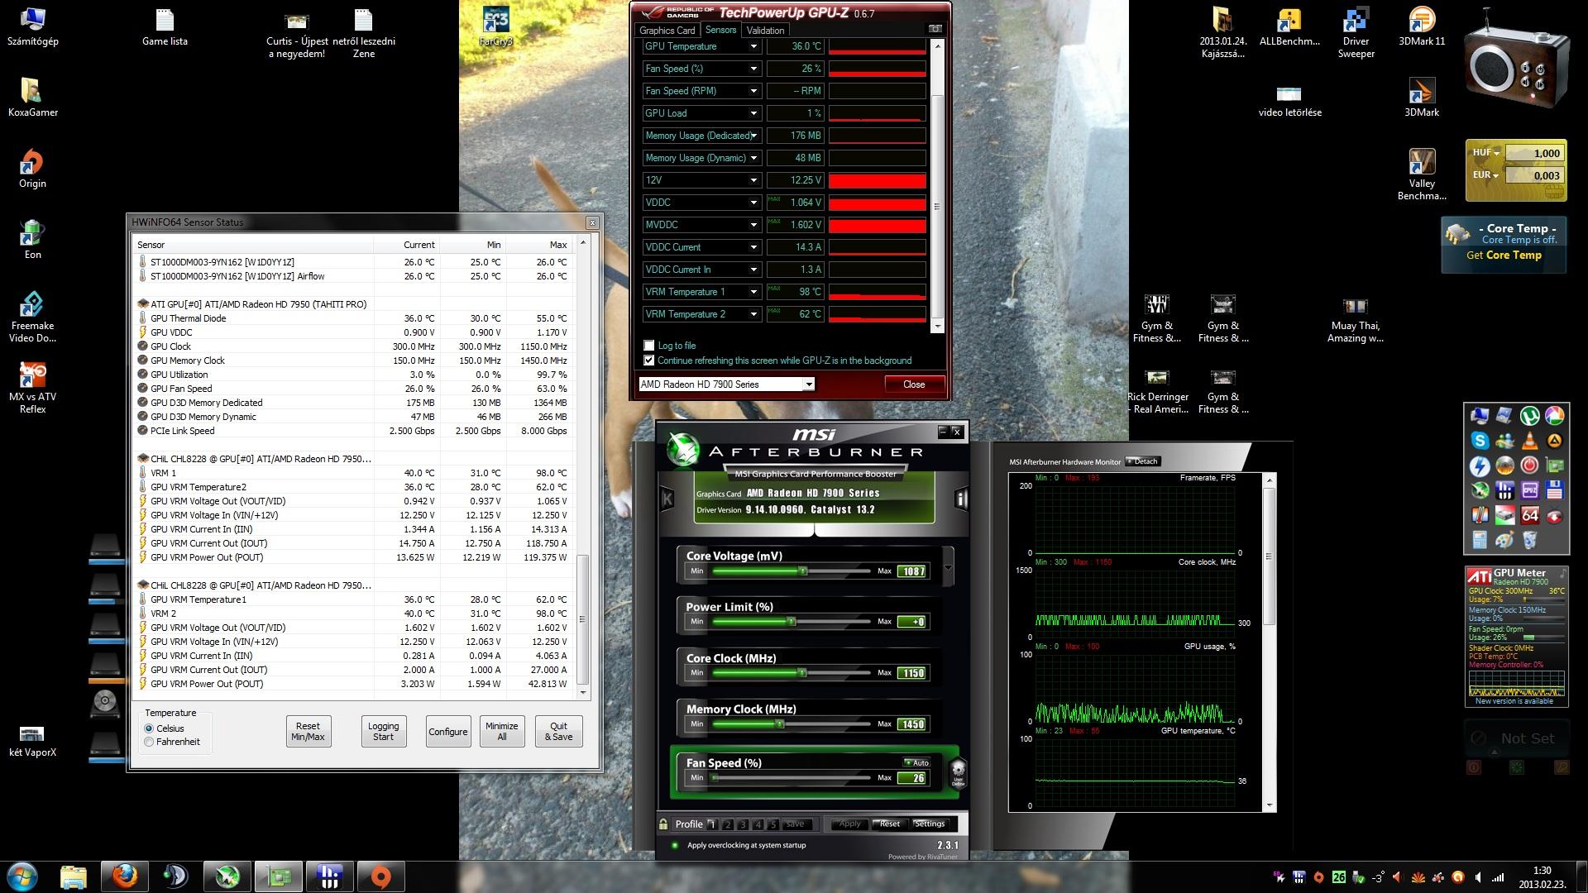1588x893 pixels.
Task: Select Fahrenheit temperature radio button
Action: 149,742
